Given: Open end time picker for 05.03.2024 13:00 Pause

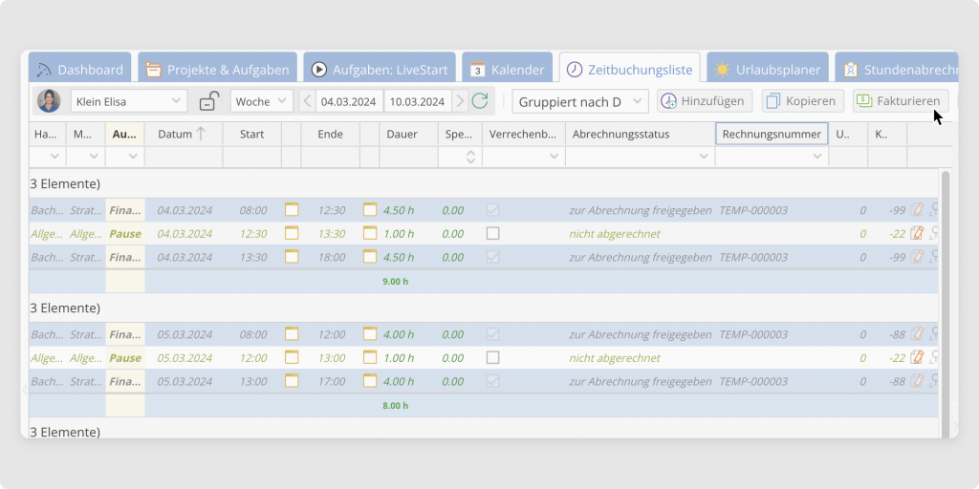Looking at the screenshot, I should (x=370, y=357).
